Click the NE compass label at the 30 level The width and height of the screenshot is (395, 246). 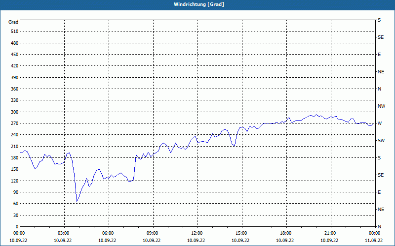381,210
